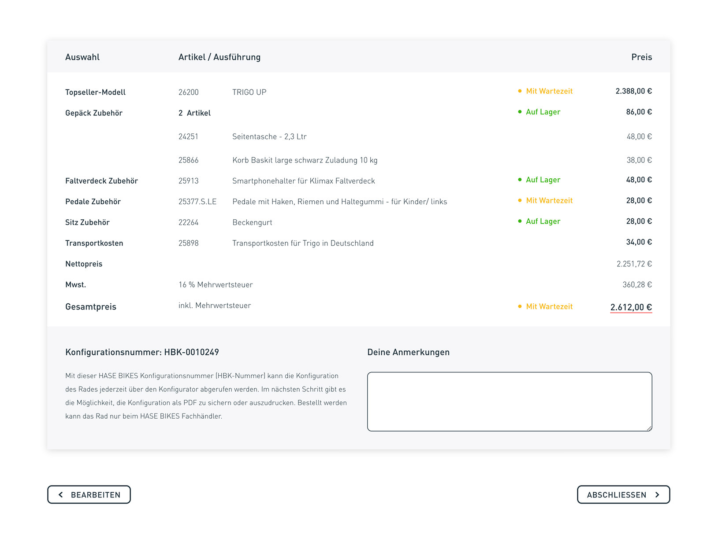
Task: Click the Seitentasche price 48,00 €
Action: 640,136
